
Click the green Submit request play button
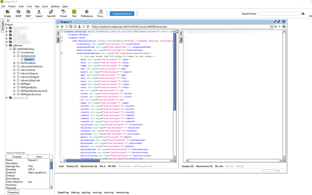(x=58, y=27)
